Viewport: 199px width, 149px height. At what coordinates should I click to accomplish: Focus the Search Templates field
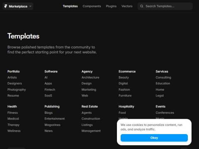165,6
